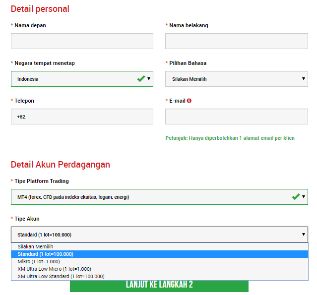Open the Tipe Platform Trading dropdown
This screenshot has width=317, height=295.
click(x=159, y=197)
